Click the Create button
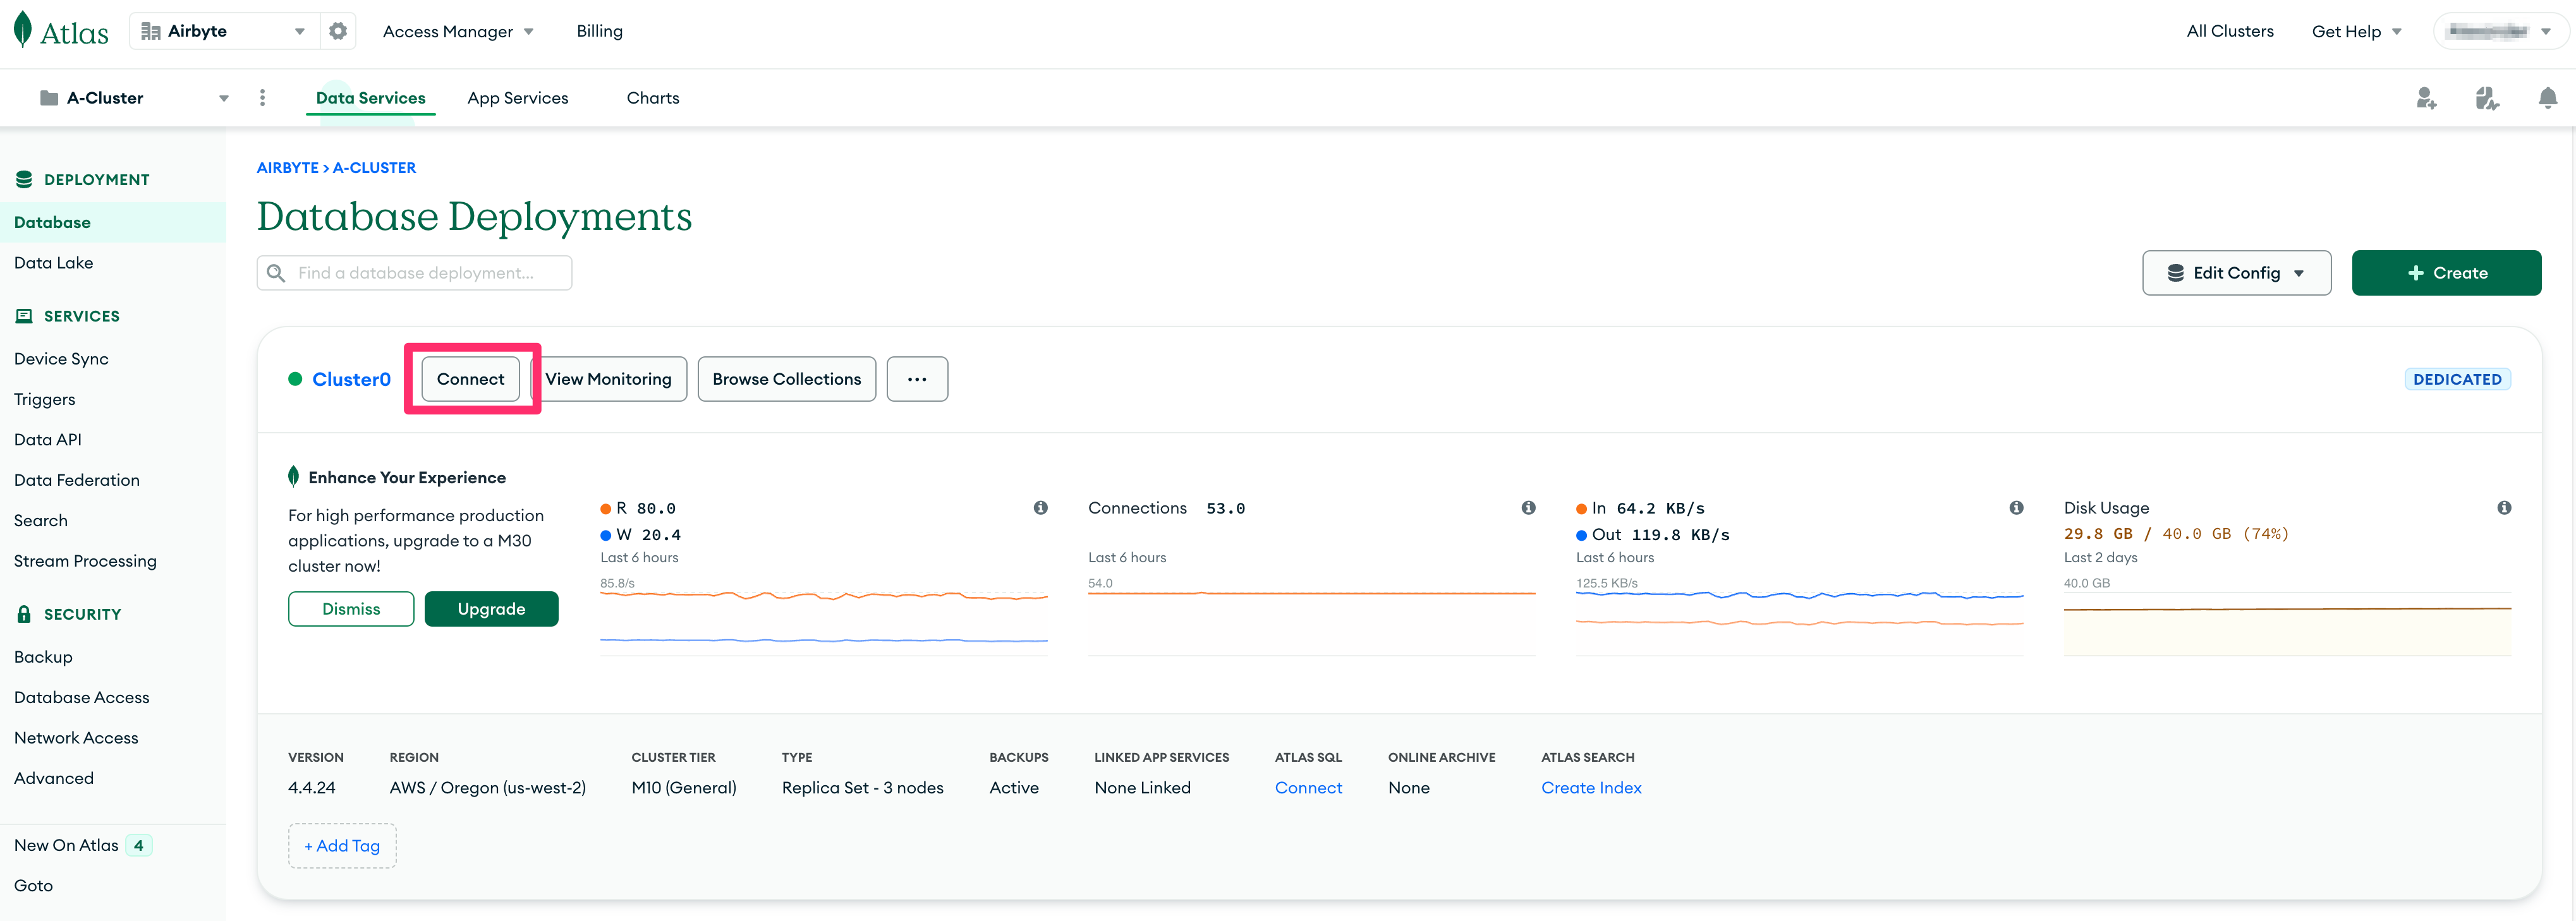2576x921 pixels. (2446, 273)
